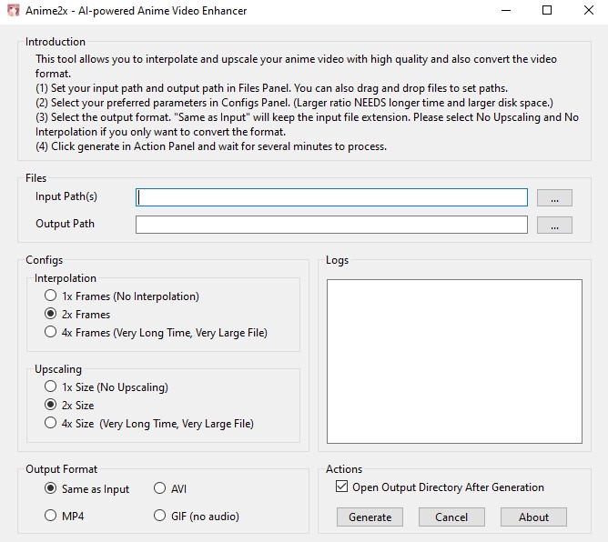Select MP4 output format
The height and width of the screenshot is (542, 608).
(51, 516)
